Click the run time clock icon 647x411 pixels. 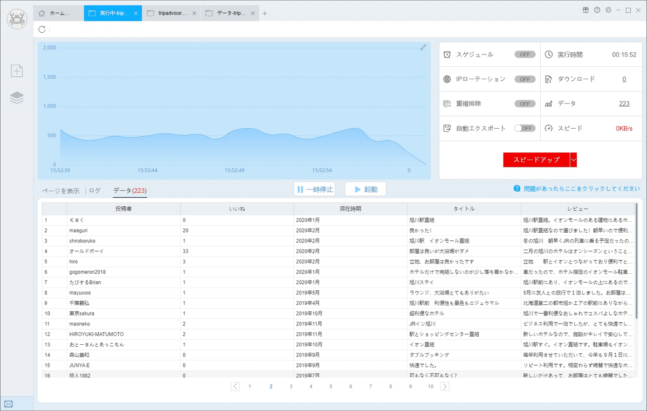coord(549,54)
